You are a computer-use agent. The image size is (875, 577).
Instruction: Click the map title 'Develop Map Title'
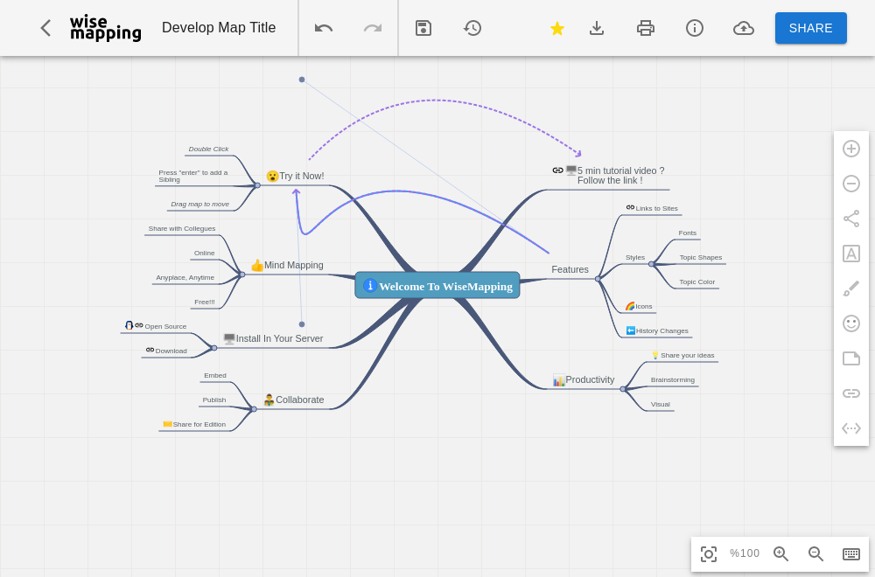[219, 28]
